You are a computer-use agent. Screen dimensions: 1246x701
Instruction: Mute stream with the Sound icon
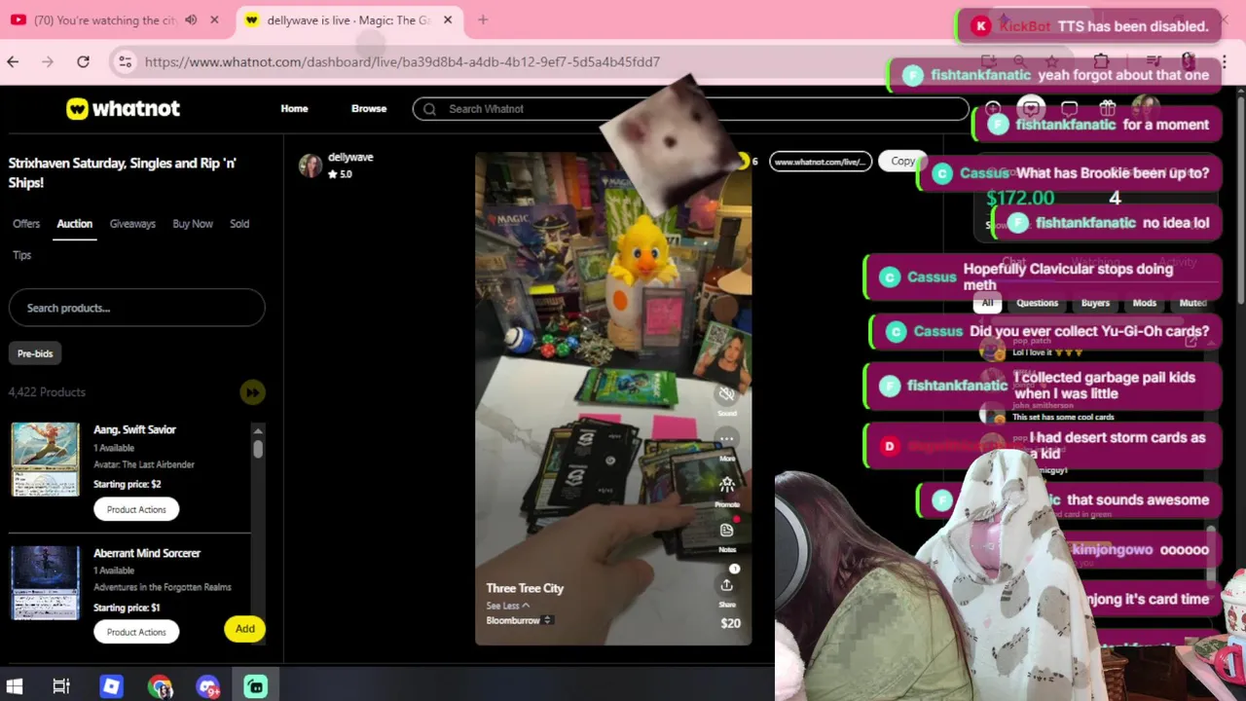[x=726, y=394]
